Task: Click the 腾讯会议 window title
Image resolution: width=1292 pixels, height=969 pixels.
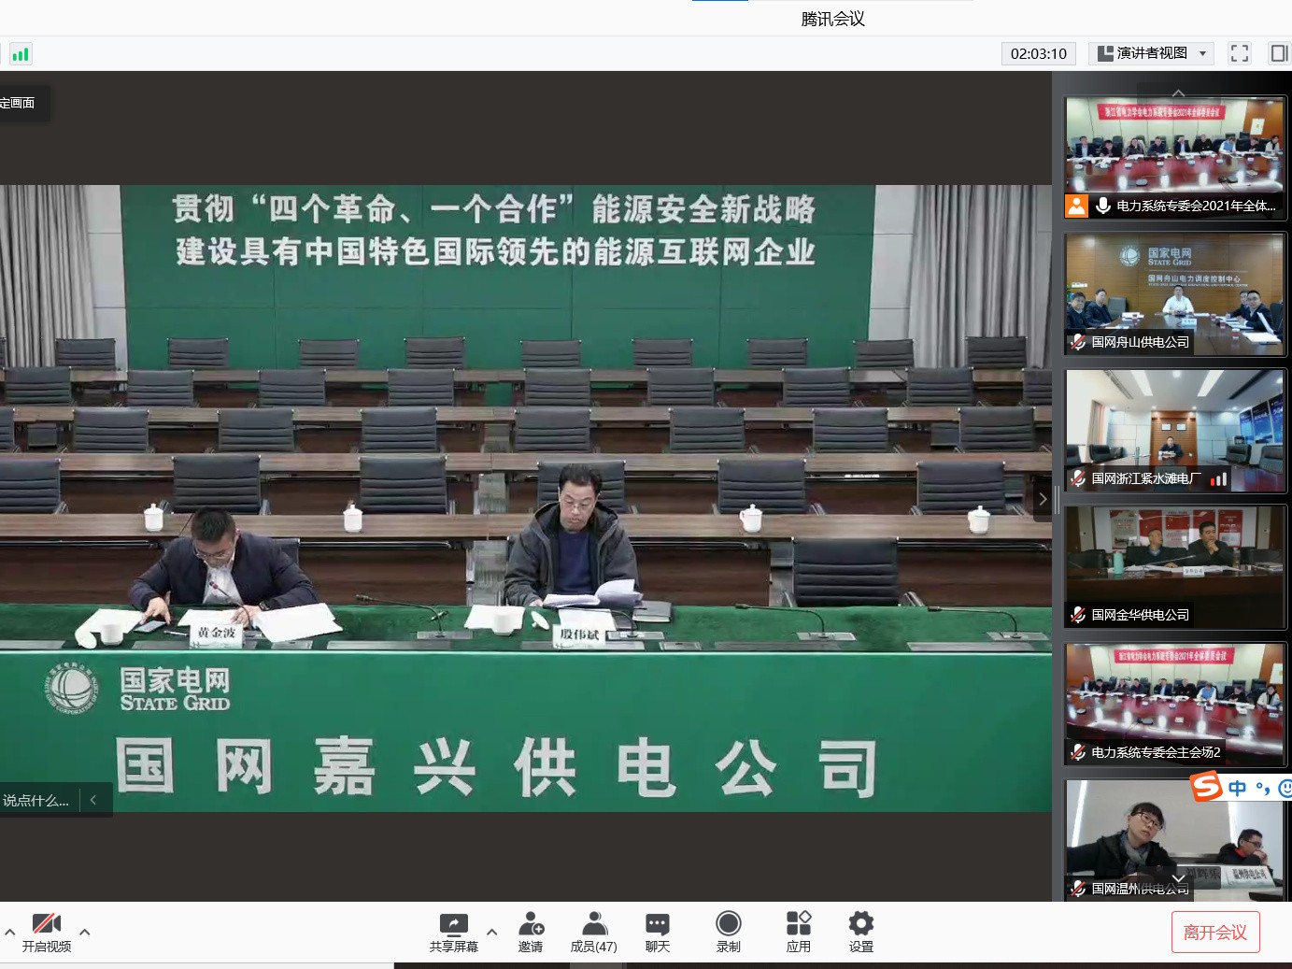Action: 833,19
